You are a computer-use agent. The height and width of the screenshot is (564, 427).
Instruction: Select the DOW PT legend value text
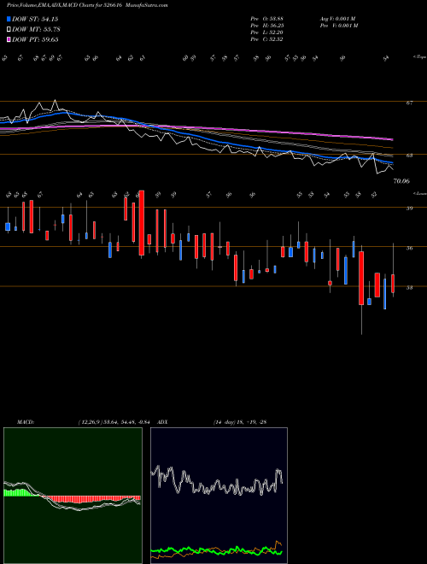pyautogui.click(x=35, y=39)
